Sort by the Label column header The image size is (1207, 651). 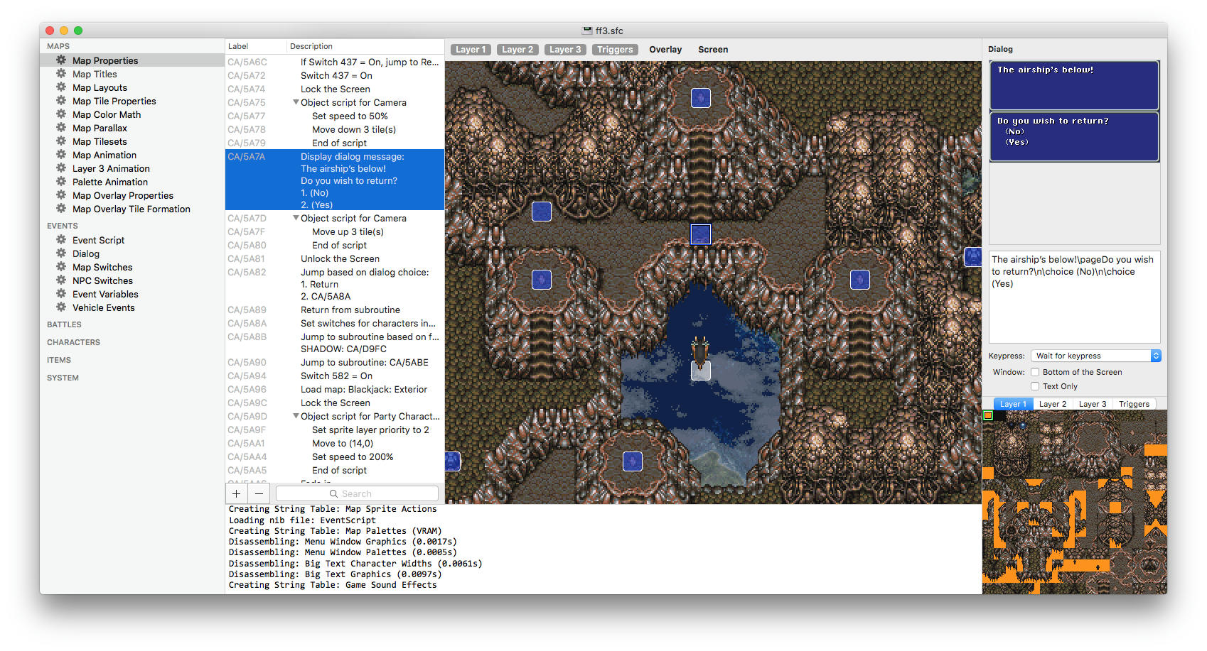pyautogui.click(x=256, y=46)
